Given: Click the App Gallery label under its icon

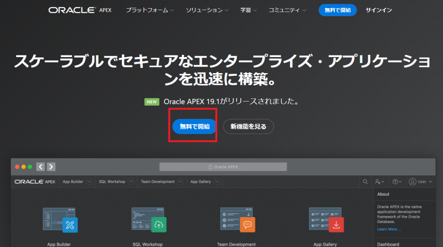Looking at the screenshot, I should 325,244.
